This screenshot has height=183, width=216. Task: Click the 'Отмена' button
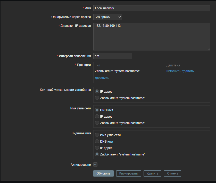pos(172,173)
